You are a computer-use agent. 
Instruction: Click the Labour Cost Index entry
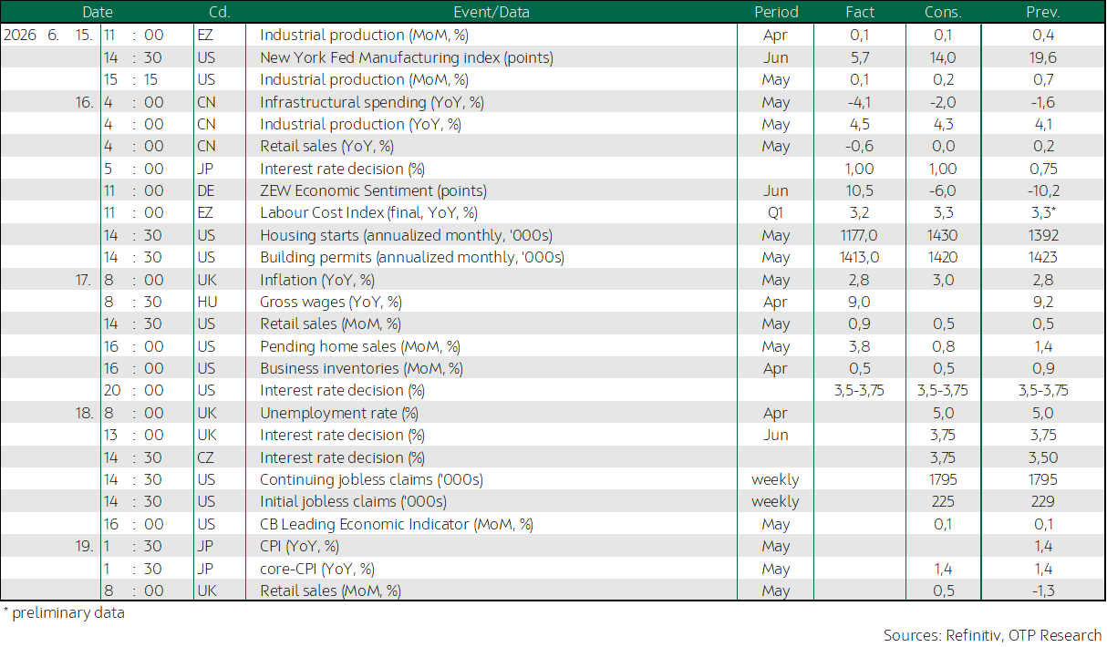tap(368, 212)
